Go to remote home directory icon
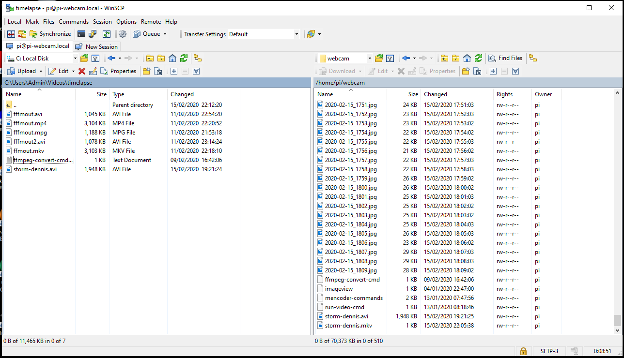 (x=467, y=58)
